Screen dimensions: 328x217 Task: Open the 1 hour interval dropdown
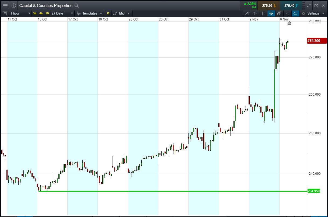tap(20, 13)
